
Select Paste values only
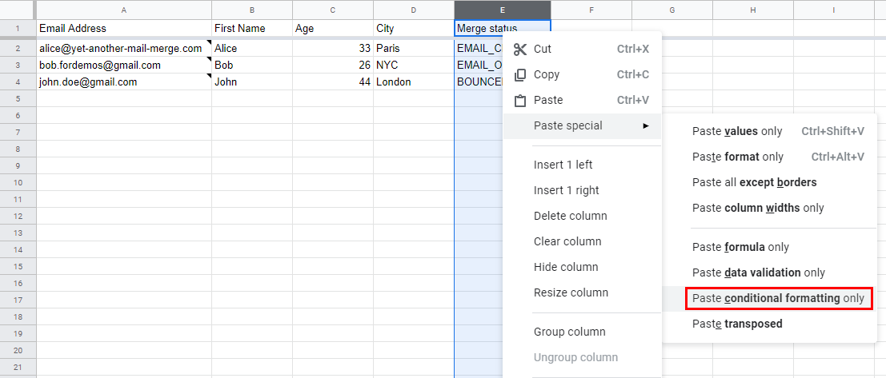737,131
